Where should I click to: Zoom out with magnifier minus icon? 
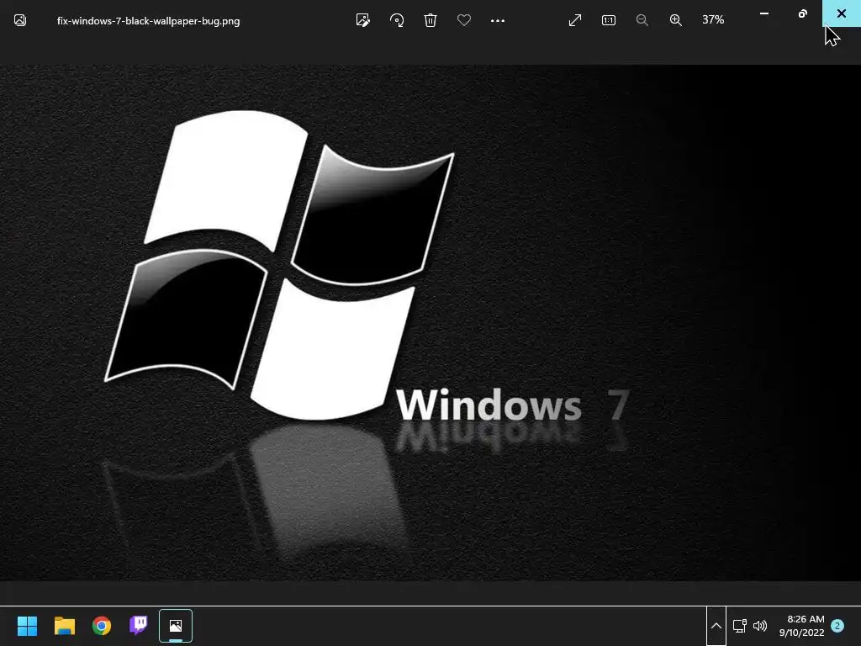coord(642,20)
